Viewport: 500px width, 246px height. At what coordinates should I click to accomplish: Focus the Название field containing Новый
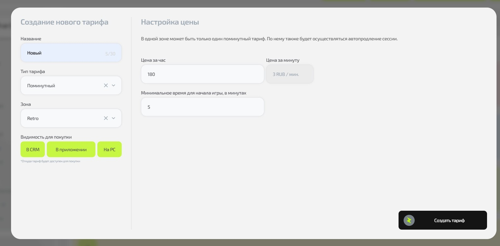pyautogui.click(x=63, y=53)
